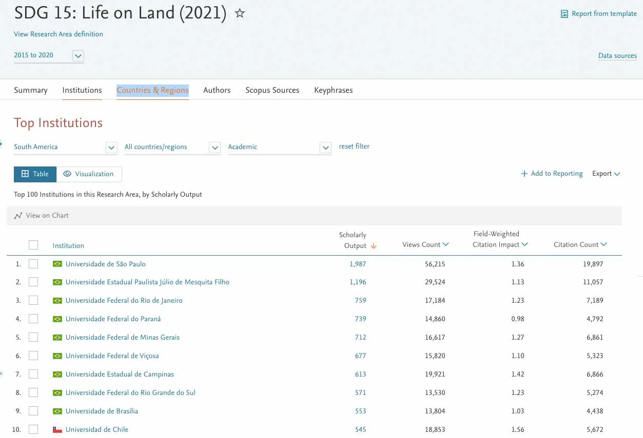This screenshot has height=438, width=643.
Task: Click the plus icon for Add to Reporting
Action: 524,174
